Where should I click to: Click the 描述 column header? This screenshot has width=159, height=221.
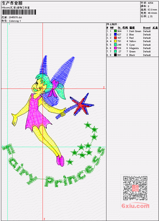coord(132,28)
